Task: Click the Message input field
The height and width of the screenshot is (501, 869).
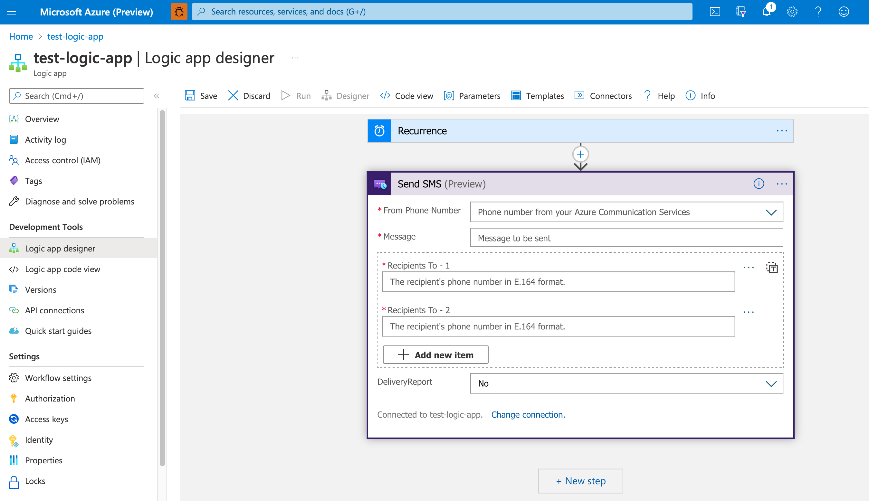Action: click(x=626, y=237)
